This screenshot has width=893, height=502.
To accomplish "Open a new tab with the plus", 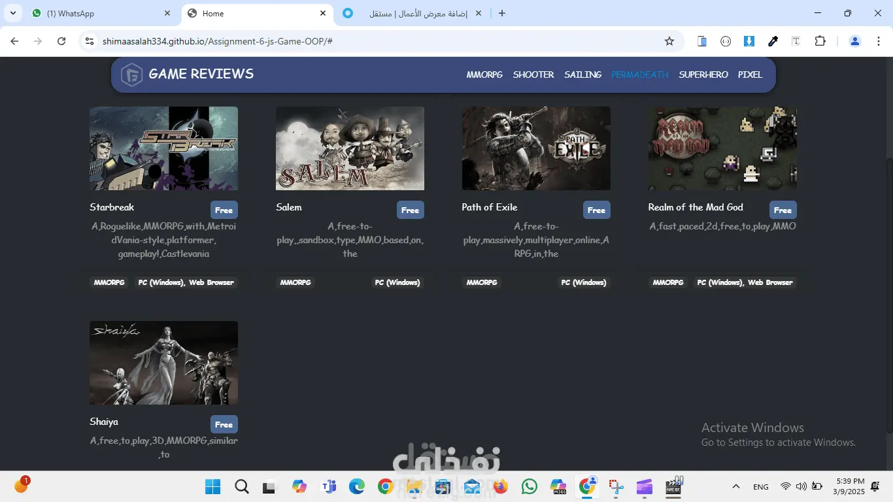I will click(502, 13).
